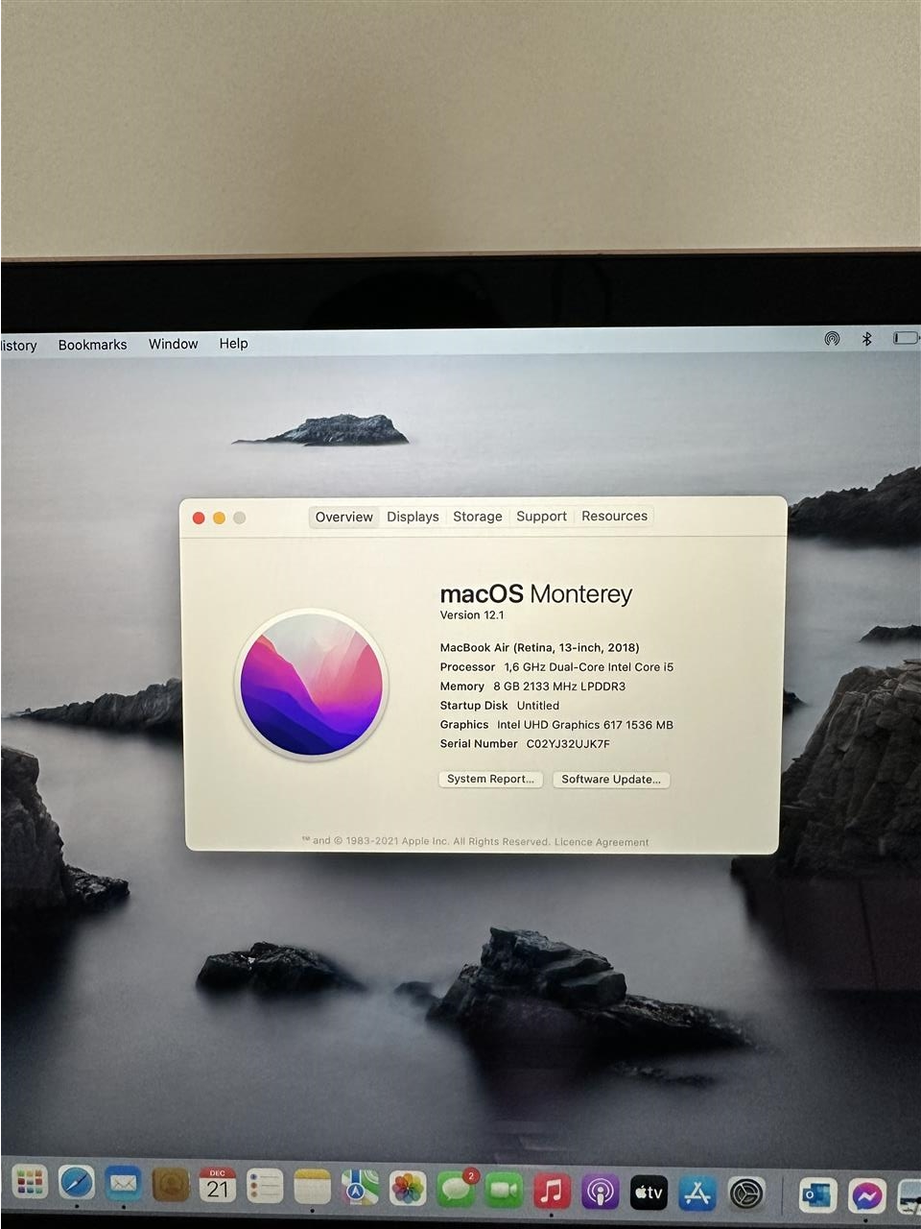The image size is (921, 1229).
Task: Open the Window menu
Action: pos(173,344)
